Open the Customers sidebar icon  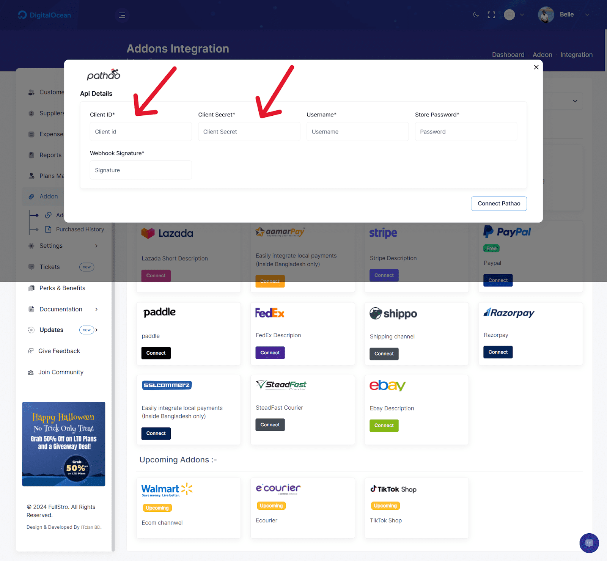click(31, 92)
